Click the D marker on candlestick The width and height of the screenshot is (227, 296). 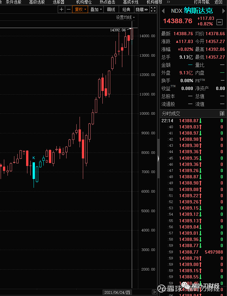[x=47, y=161]
